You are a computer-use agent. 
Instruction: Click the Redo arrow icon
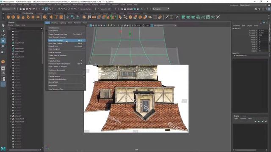tap(34, 9)
